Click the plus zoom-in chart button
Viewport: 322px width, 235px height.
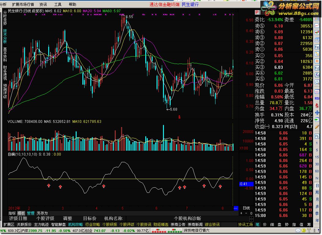[241, 213]
